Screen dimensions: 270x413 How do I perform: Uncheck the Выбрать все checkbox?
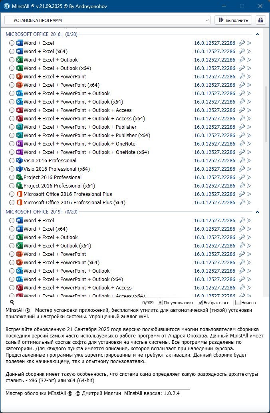tap(201, 303)
